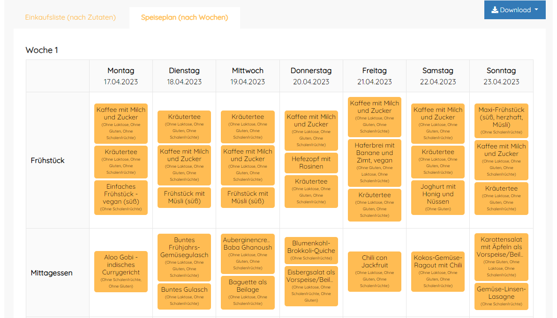Click the Blumenkohl-Brokkoli-Quiche card
Image resolution: width=557 pixels, height=318 pixels.
(311, 250)
